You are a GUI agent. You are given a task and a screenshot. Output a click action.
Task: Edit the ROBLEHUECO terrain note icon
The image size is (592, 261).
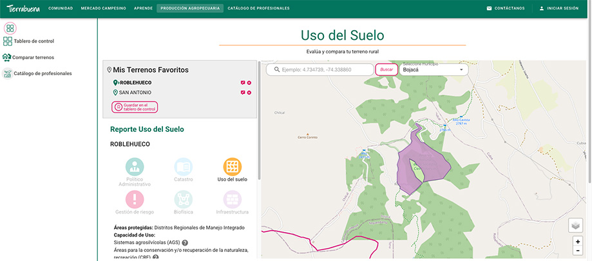(x=243, y=83)
